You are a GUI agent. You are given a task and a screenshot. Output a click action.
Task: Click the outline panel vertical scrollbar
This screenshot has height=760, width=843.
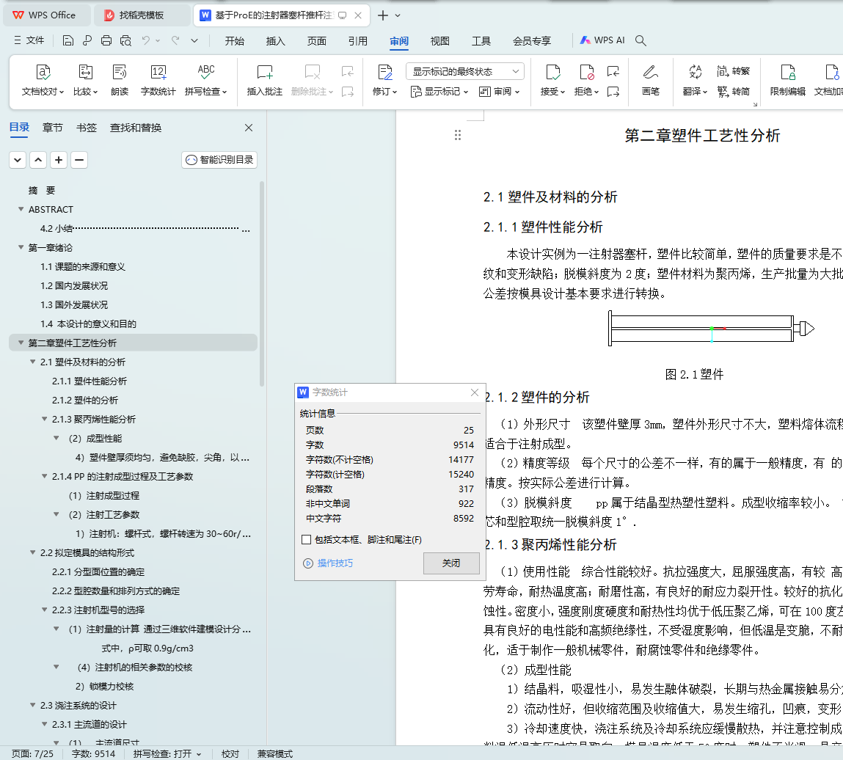click(x=262, y=284)
